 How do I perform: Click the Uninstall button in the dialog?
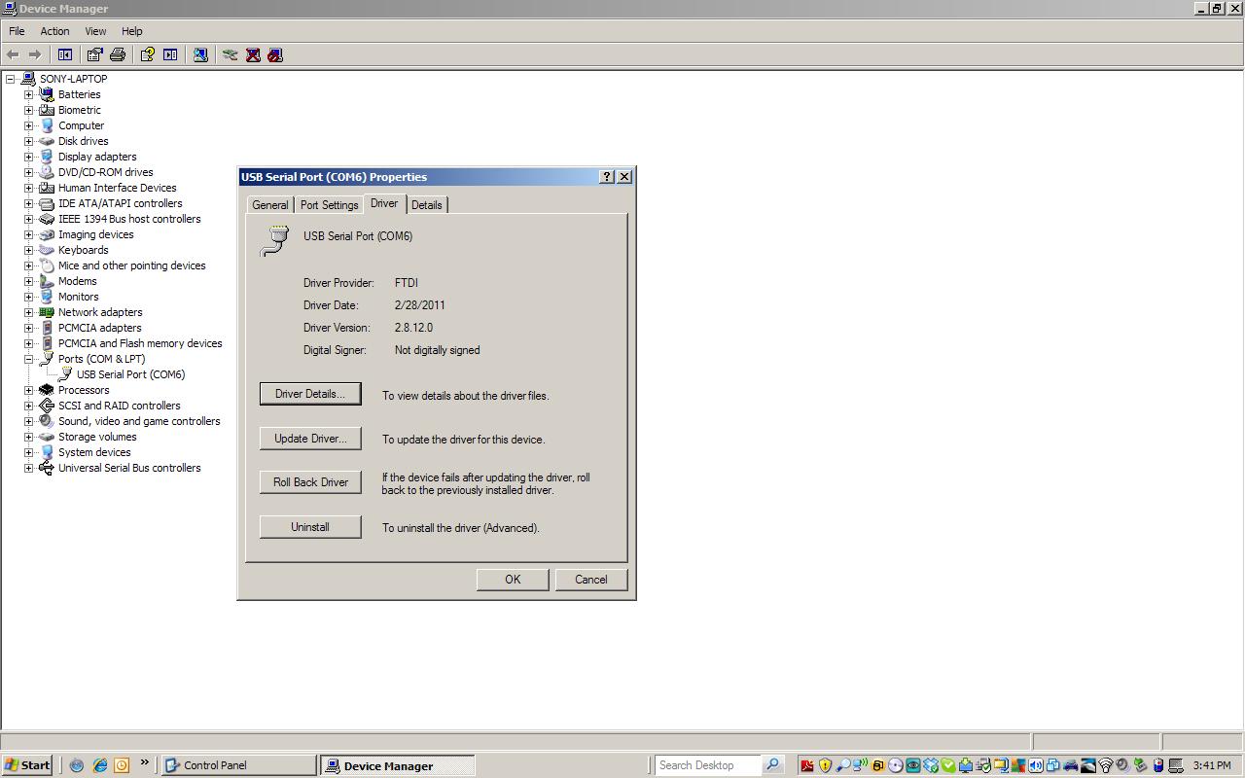310,527
